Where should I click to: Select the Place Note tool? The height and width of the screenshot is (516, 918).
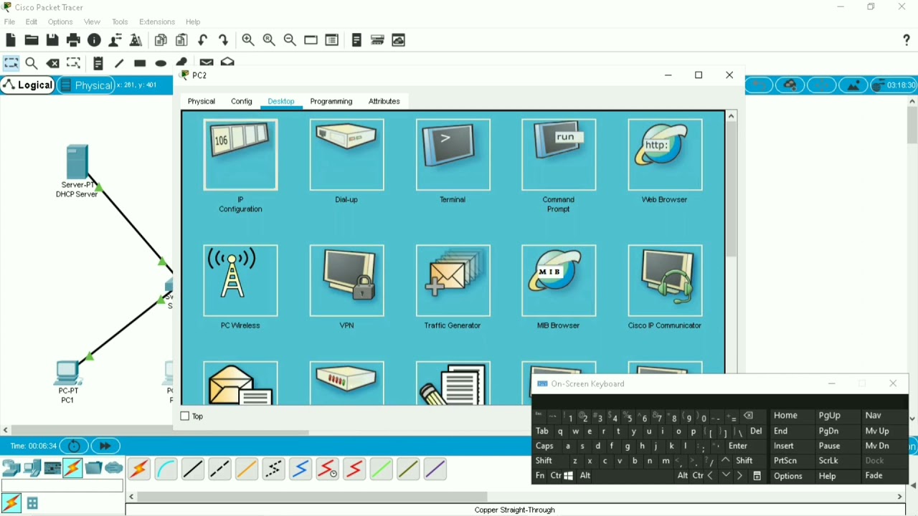[x=98, y=63]
